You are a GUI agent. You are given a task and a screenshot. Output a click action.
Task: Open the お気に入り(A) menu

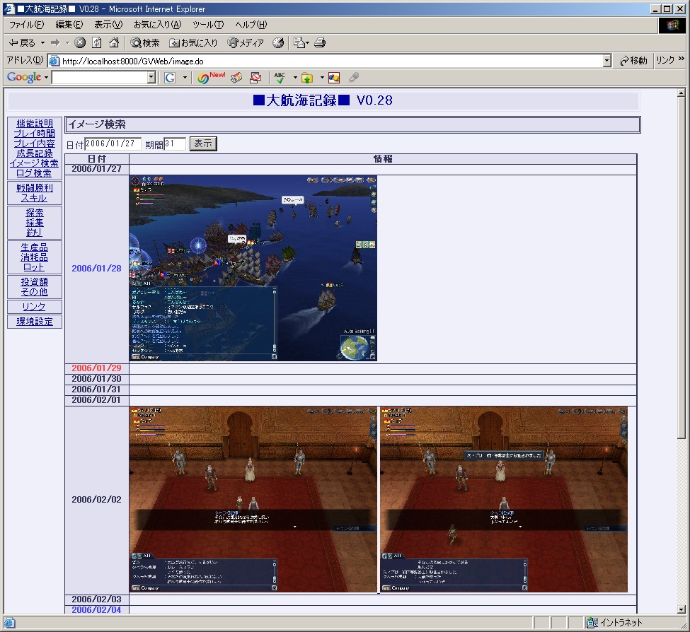point(158,25)
